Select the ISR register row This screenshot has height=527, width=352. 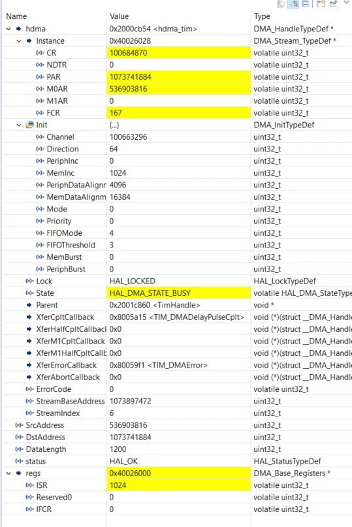(177, 485)
